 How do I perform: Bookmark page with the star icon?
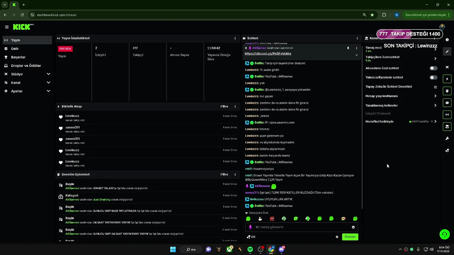[x=372, y=15]
